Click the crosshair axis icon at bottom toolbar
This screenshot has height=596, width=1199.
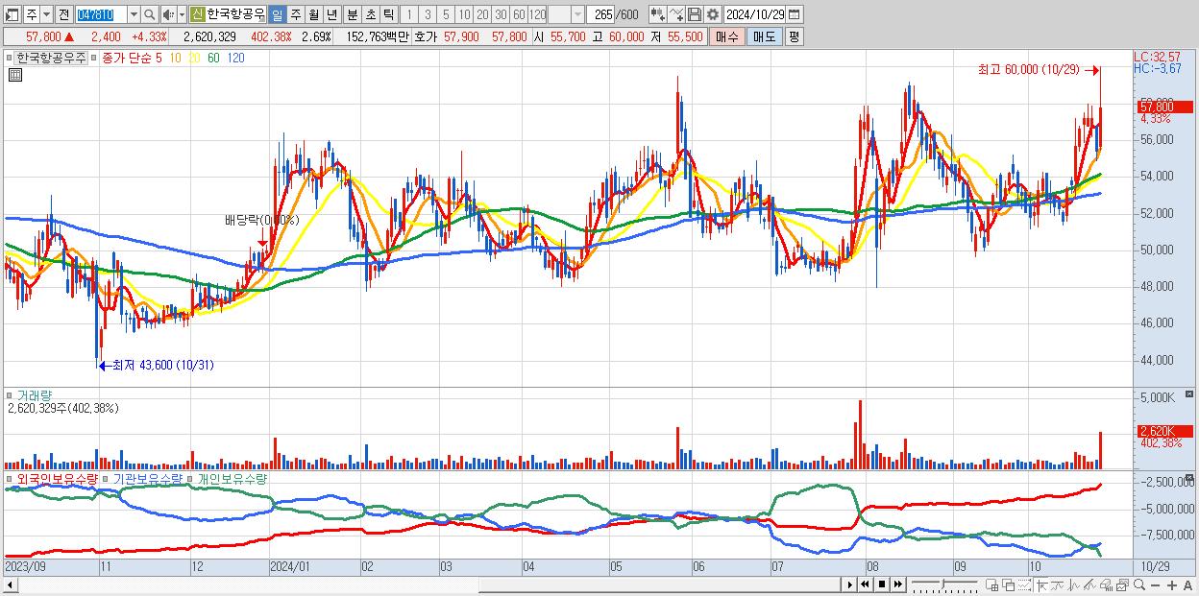click(1041, 585)
